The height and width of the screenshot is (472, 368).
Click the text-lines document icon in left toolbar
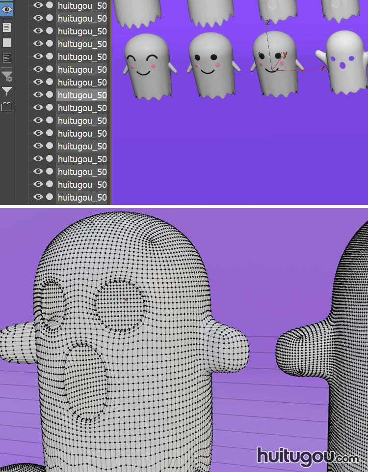coord(7,27)
